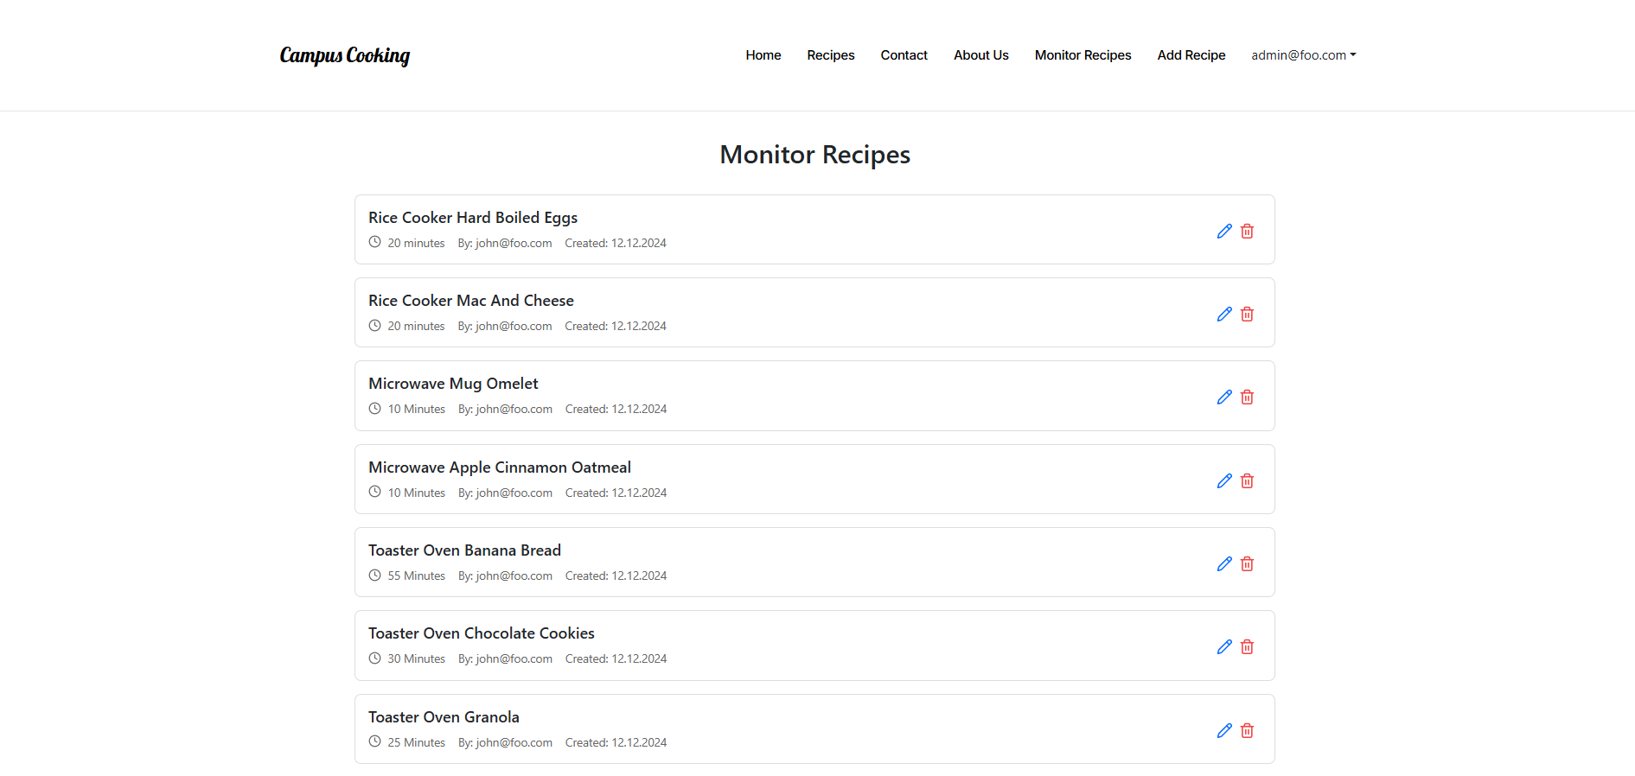Edit the Microwave Apple Cinnamon Oatmeal recipe
The height and width of the screenshot is (776, 1635).
1223,480
